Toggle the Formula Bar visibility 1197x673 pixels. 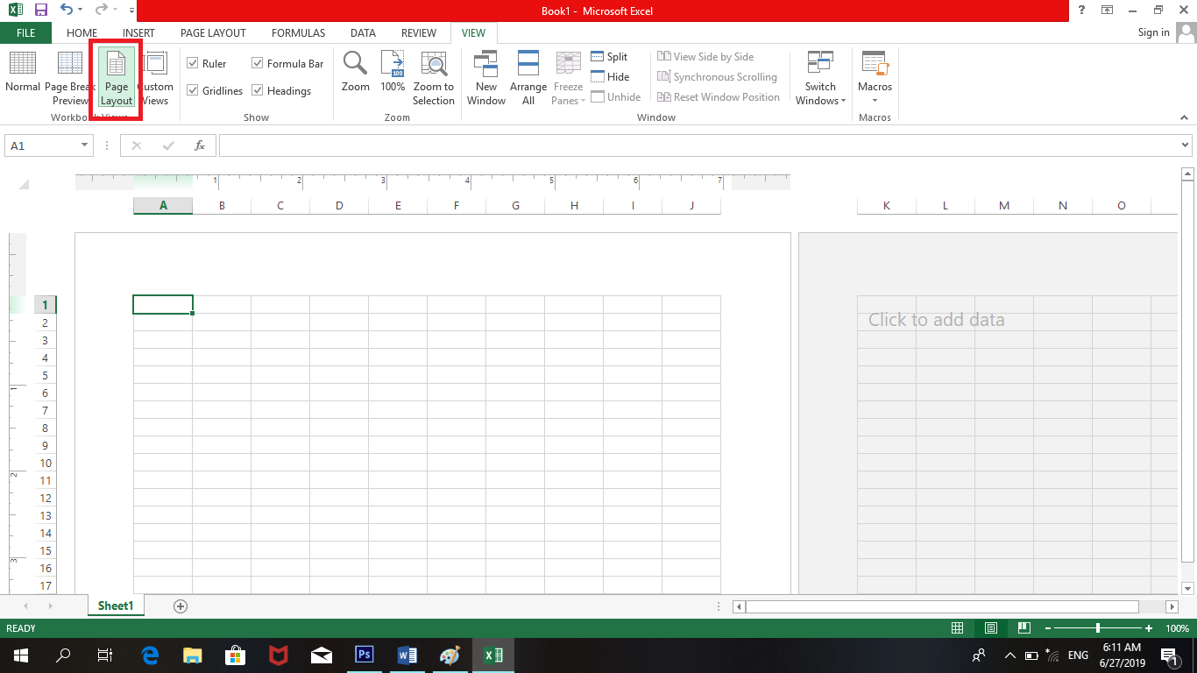click(258, 63)
